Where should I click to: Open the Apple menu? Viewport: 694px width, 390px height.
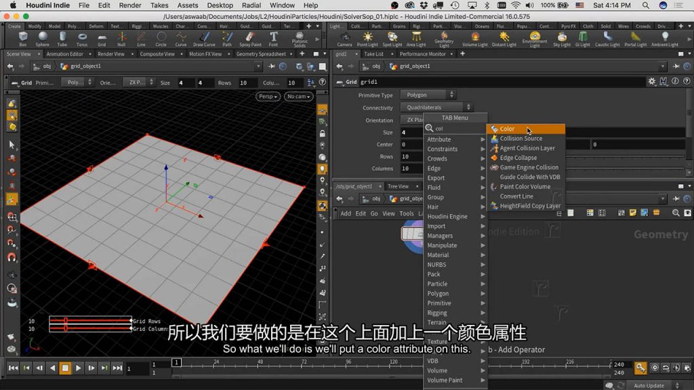coord(14,5)
